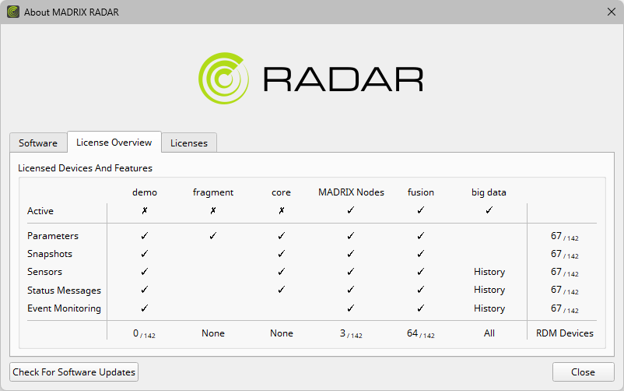The width and height of the screenshot is (624, 391).
Task: Click the demo column header
Action: (x=145, y=192)
